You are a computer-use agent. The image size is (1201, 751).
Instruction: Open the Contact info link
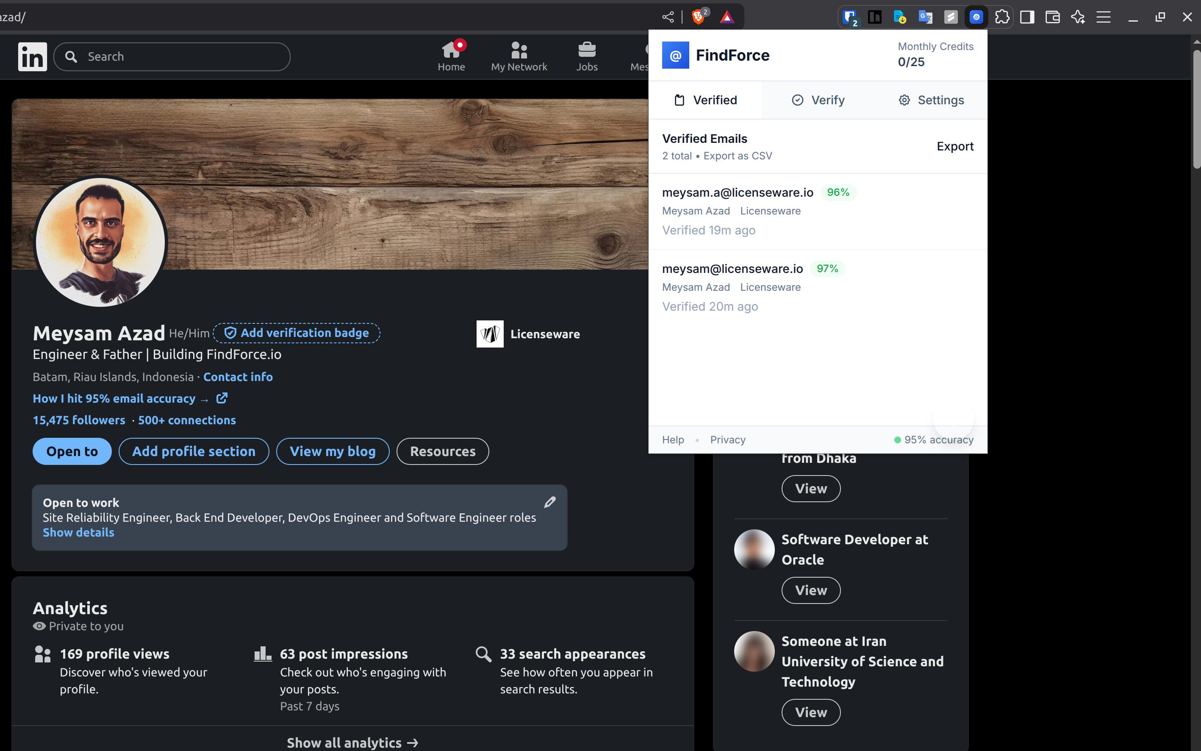pyautogui.click(x=238, y=377)
